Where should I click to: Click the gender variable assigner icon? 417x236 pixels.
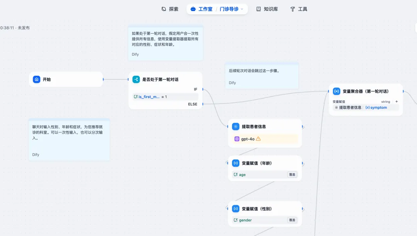pyautogui.click(x=236, y=209)
